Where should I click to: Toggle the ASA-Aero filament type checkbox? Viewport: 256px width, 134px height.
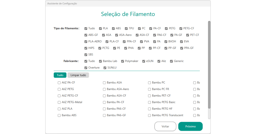pyautogui.click(x=116, y=35)
